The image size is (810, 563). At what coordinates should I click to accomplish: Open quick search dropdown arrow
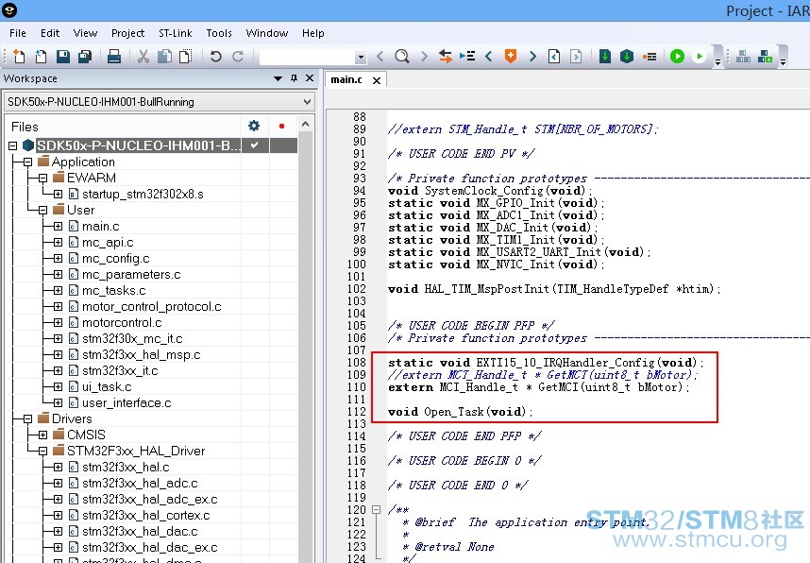(361, 57)
